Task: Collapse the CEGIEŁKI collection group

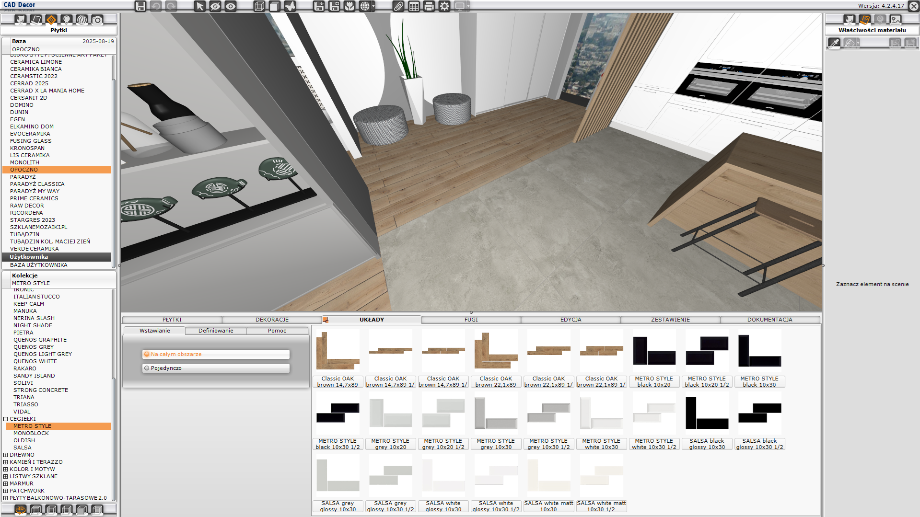Action: point(6,419)
